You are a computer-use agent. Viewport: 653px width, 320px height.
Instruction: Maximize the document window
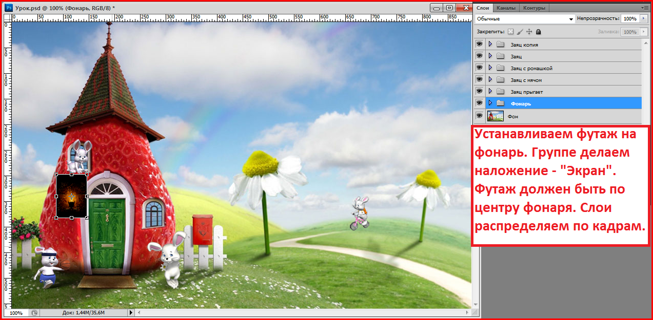point(449,8)
